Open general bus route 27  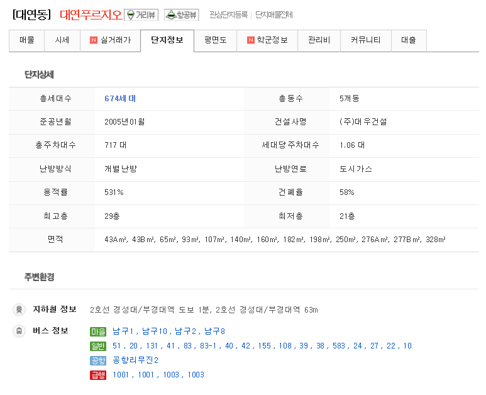pos(375,346)
